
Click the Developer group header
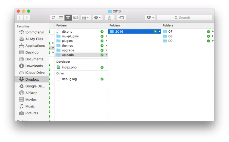coord(63,62)
